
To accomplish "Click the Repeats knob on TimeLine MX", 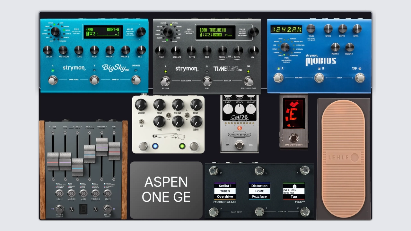I will pos(176,50).
